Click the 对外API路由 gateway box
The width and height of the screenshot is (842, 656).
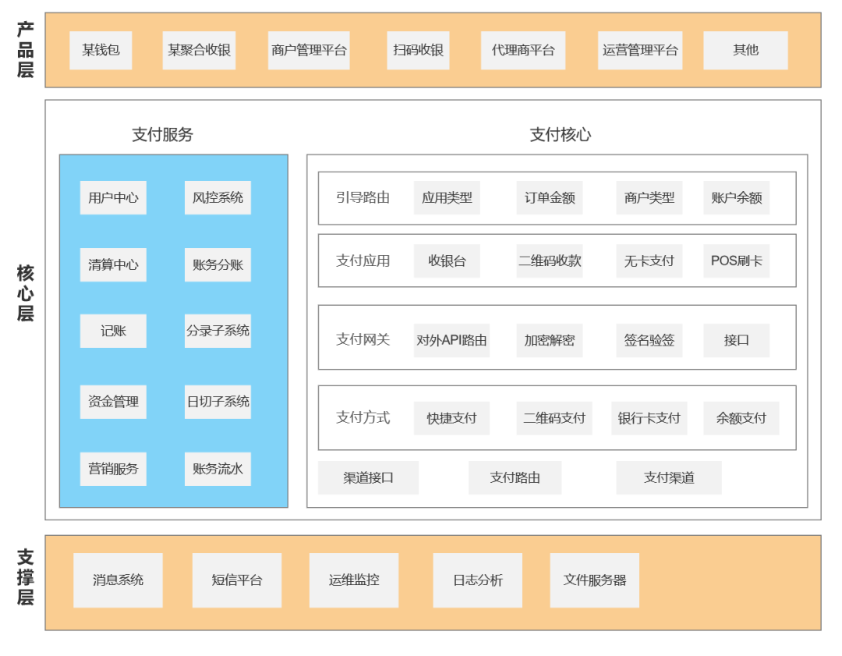pos(451,341)
